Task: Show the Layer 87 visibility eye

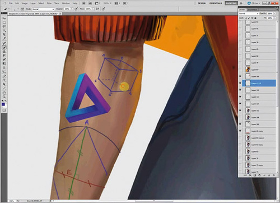Action: pyautogui.click(x=240, y=70)
